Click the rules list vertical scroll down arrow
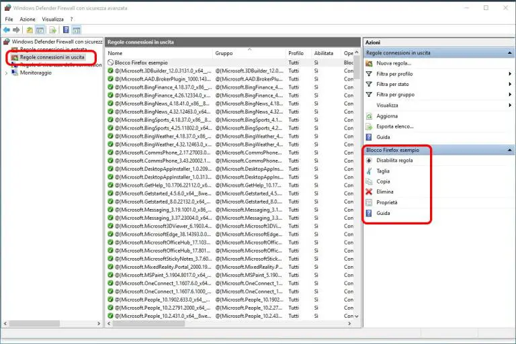 pos(357,316)
